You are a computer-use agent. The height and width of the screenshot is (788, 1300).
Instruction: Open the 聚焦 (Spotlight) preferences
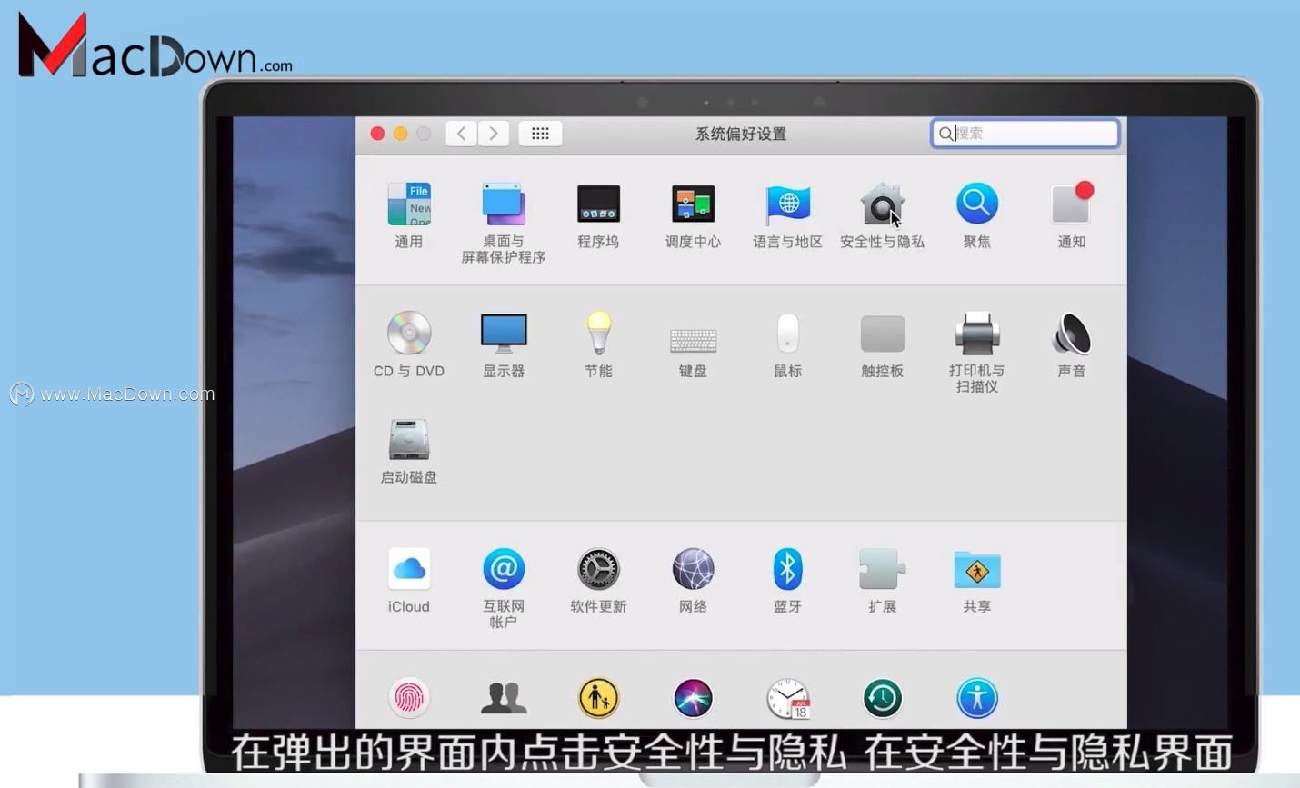(x=977, y=204)
